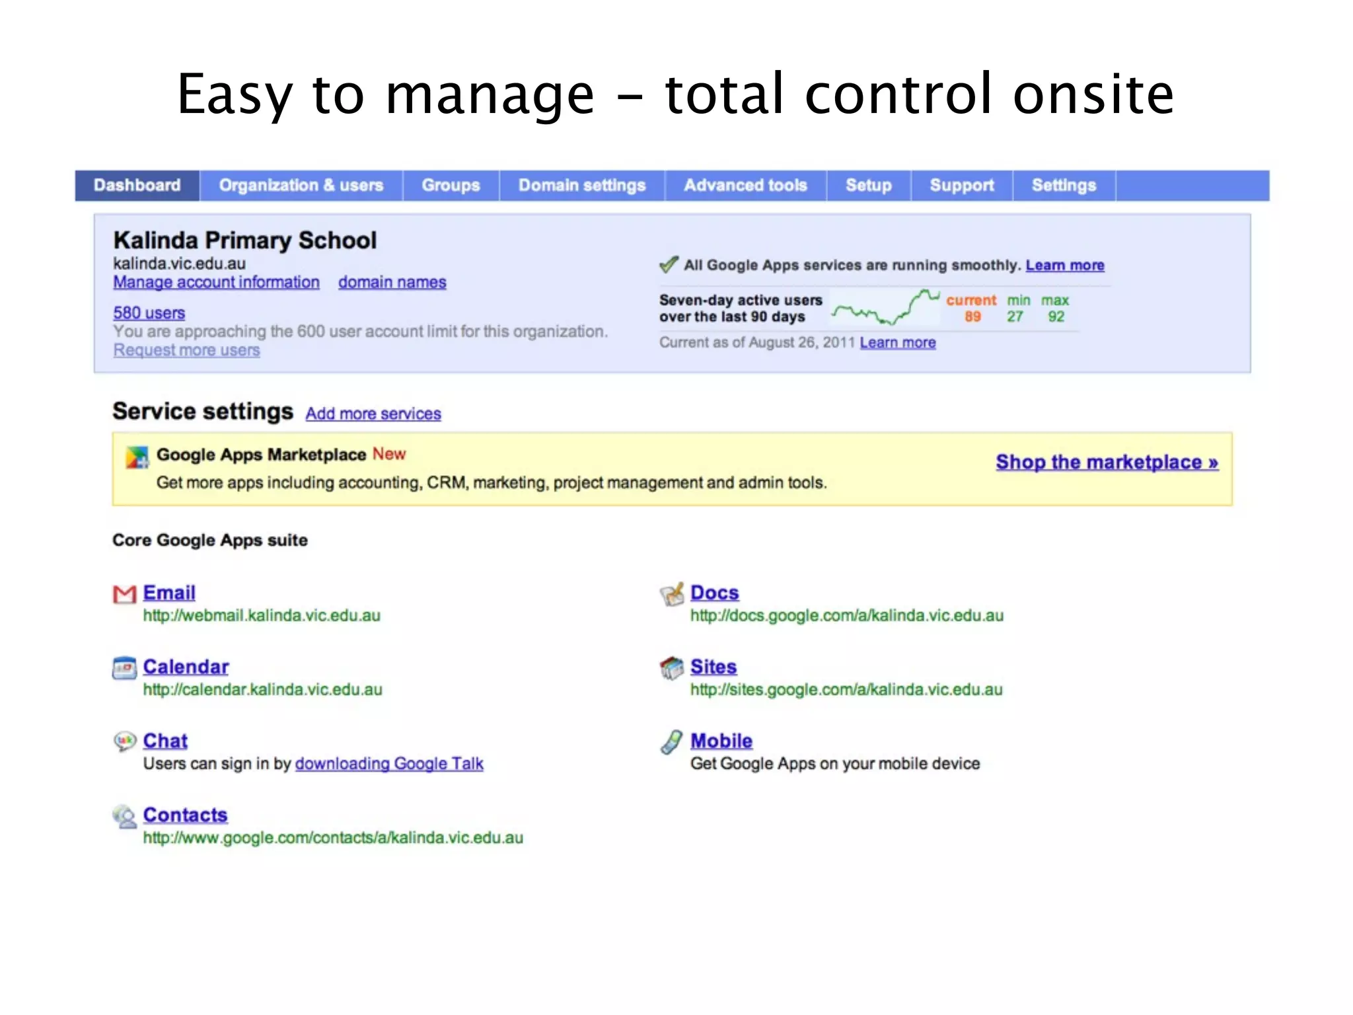This screenshot has height=1015, width=1353.
Task: Click the Google Apps Marketplace title text
Action: tap(261, 455)
